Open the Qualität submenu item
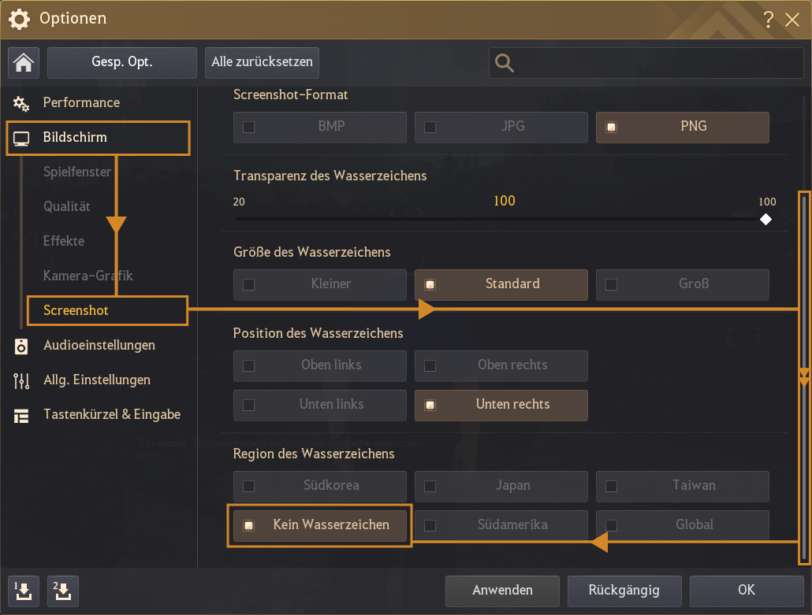Screen dimensions: 812x615 pyautogui.click(x=67, y=207)
